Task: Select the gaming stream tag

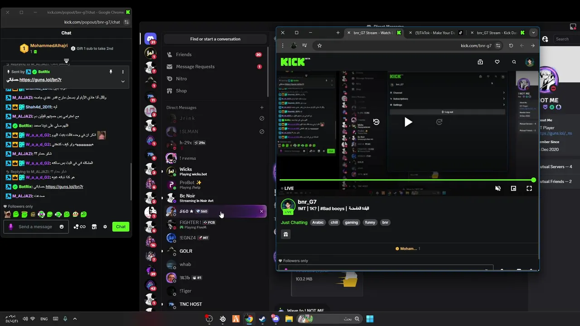Action: pyautogui.click(x=351, y=222)
